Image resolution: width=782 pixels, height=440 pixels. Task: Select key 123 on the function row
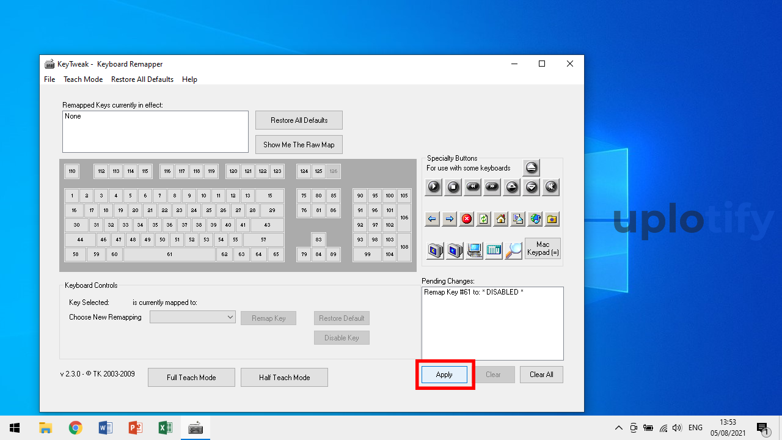[277, 171]
